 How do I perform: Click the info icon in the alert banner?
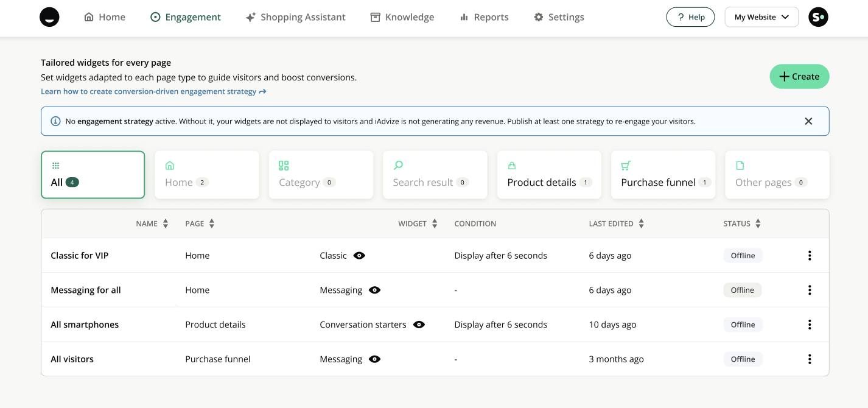55,121
